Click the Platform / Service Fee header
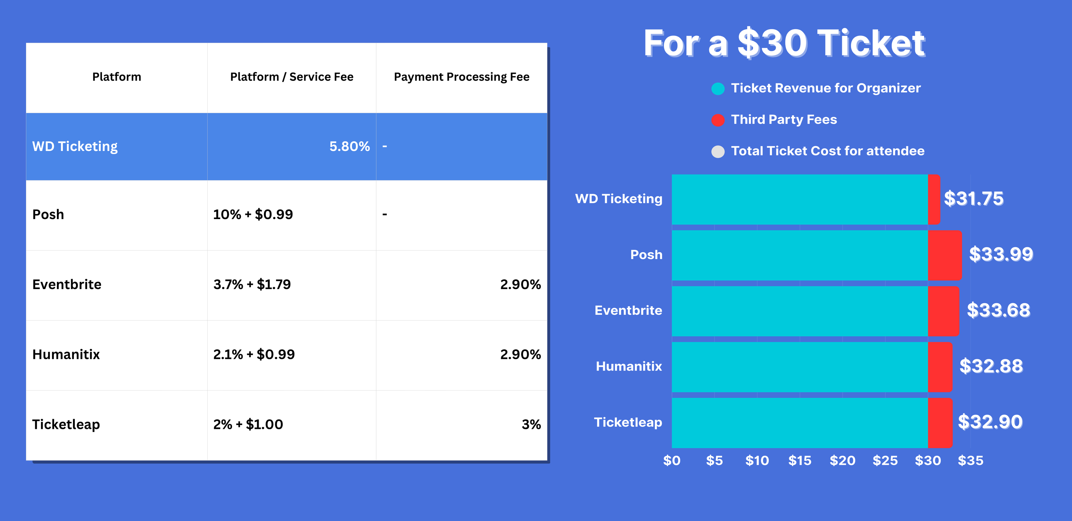The height and width of the screenshot is (521, 1072). 291,77
